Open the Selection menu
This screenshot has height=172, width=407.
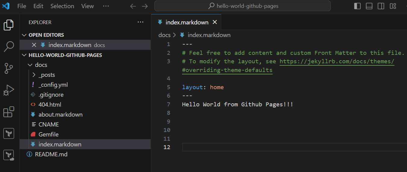pyautogui.click(x=62, y=6)
